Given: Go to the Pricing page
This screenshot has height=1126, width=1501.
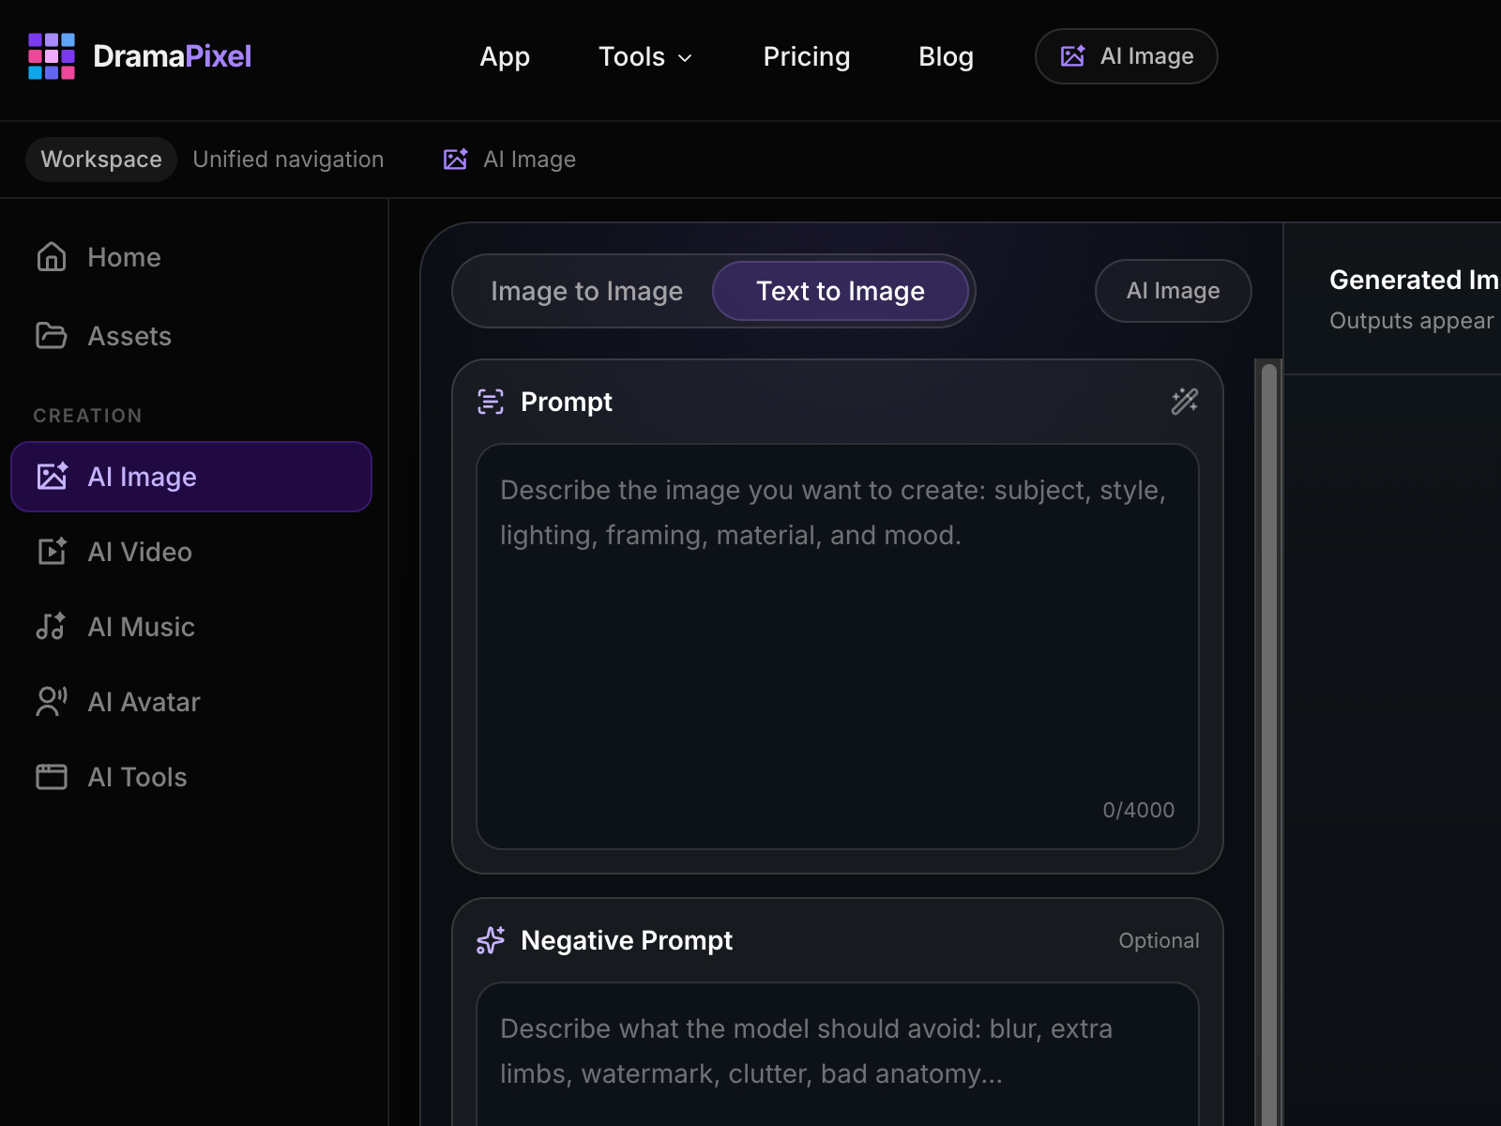Looking at the screenshot, I should click(806, 56).
